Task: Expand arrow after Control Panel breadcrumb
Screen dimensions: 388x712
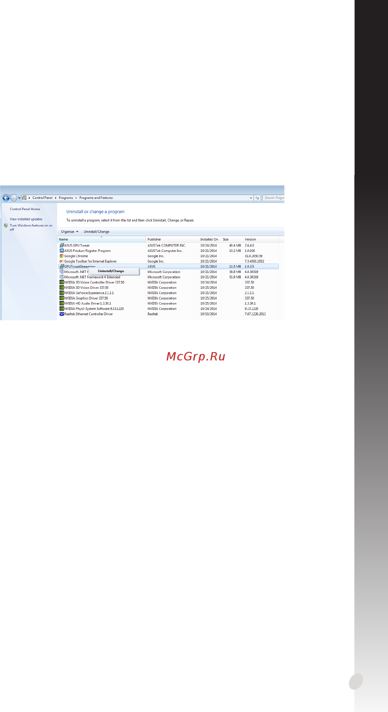Action: click(56, 198)
